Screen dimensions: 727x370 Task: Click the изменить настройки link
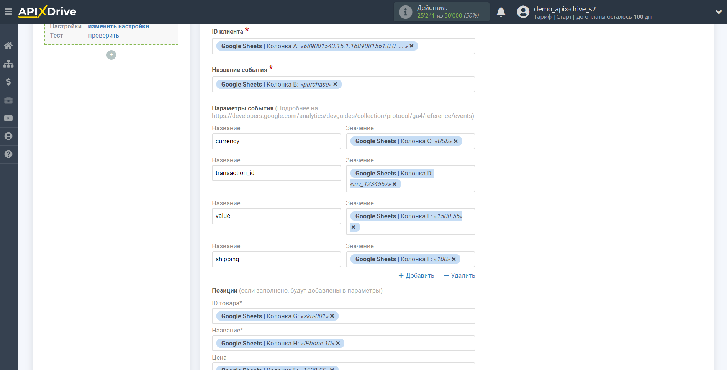tap(119, 26)
